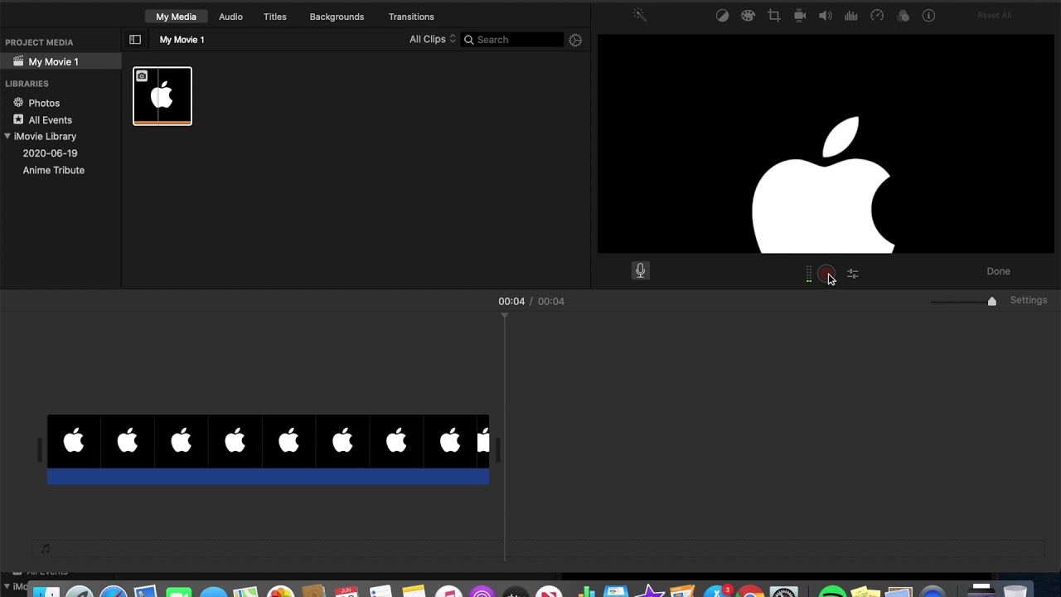Open color correction palette tool
Image resolution: width=1061 pixels, height=597 pixels.
(x=749, y=16)
